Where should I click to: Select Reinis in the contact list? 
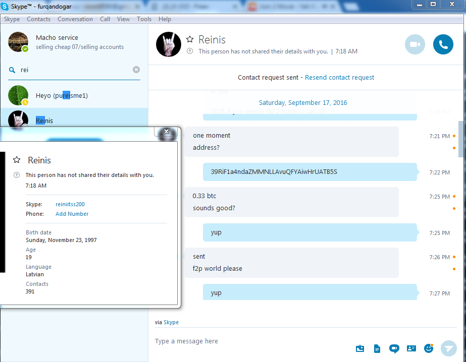[x=74, y=118]
